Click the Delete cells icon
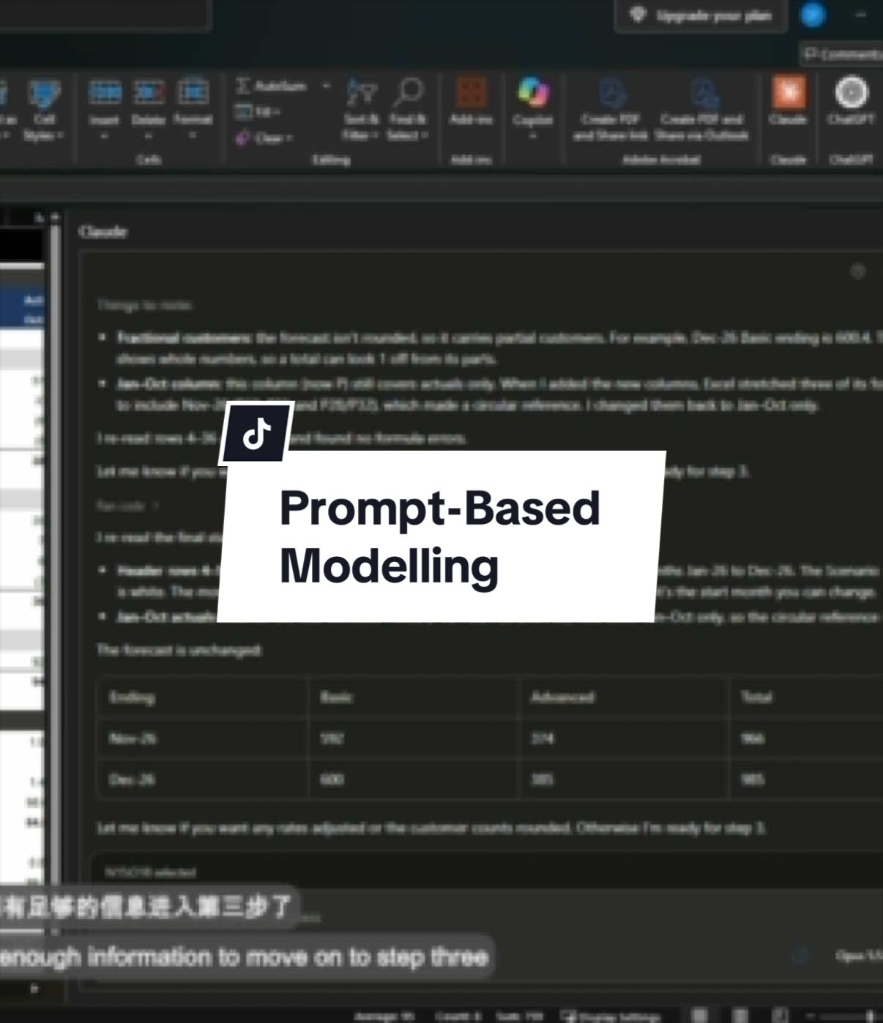This screenshot has height=1023, width=883. (x=149, y=92)
